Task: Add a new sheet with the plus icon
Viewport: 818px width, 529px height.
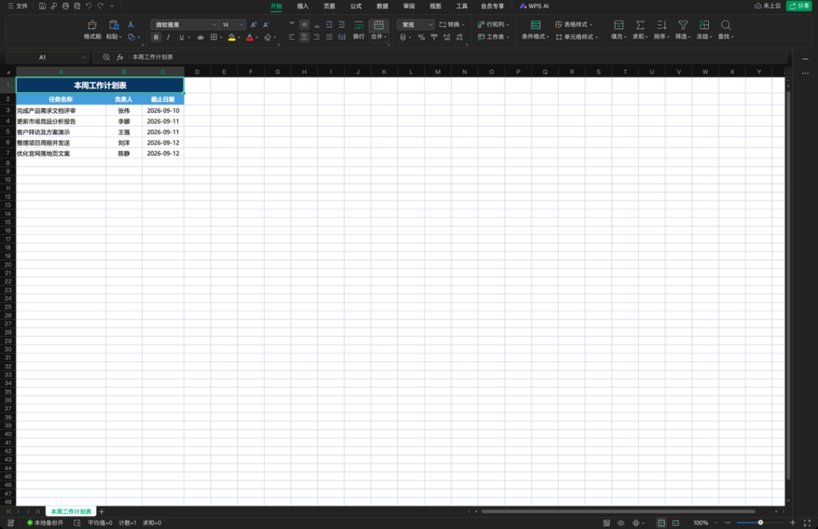Action: click(102, 512)
